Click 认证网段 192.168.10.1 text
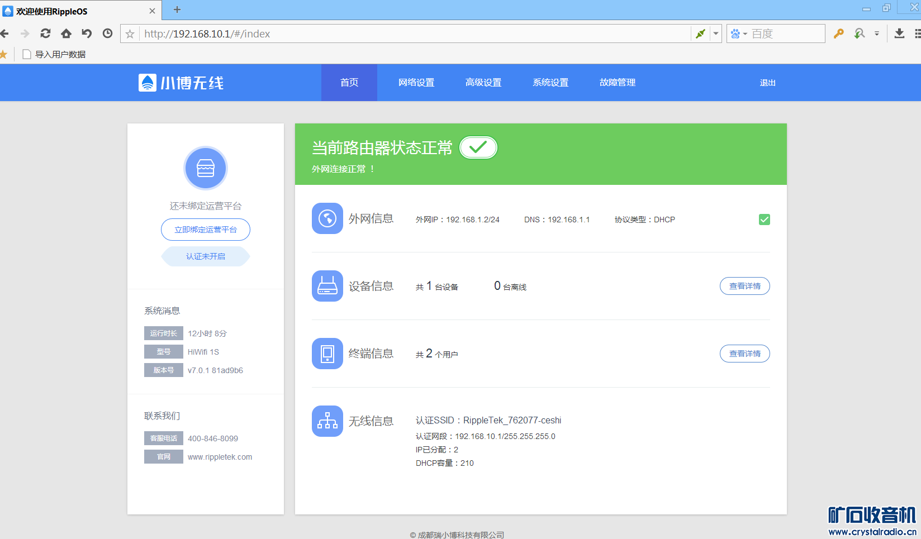Image resolution: width=921 pixels, height=539 pixels. [486, 436]
